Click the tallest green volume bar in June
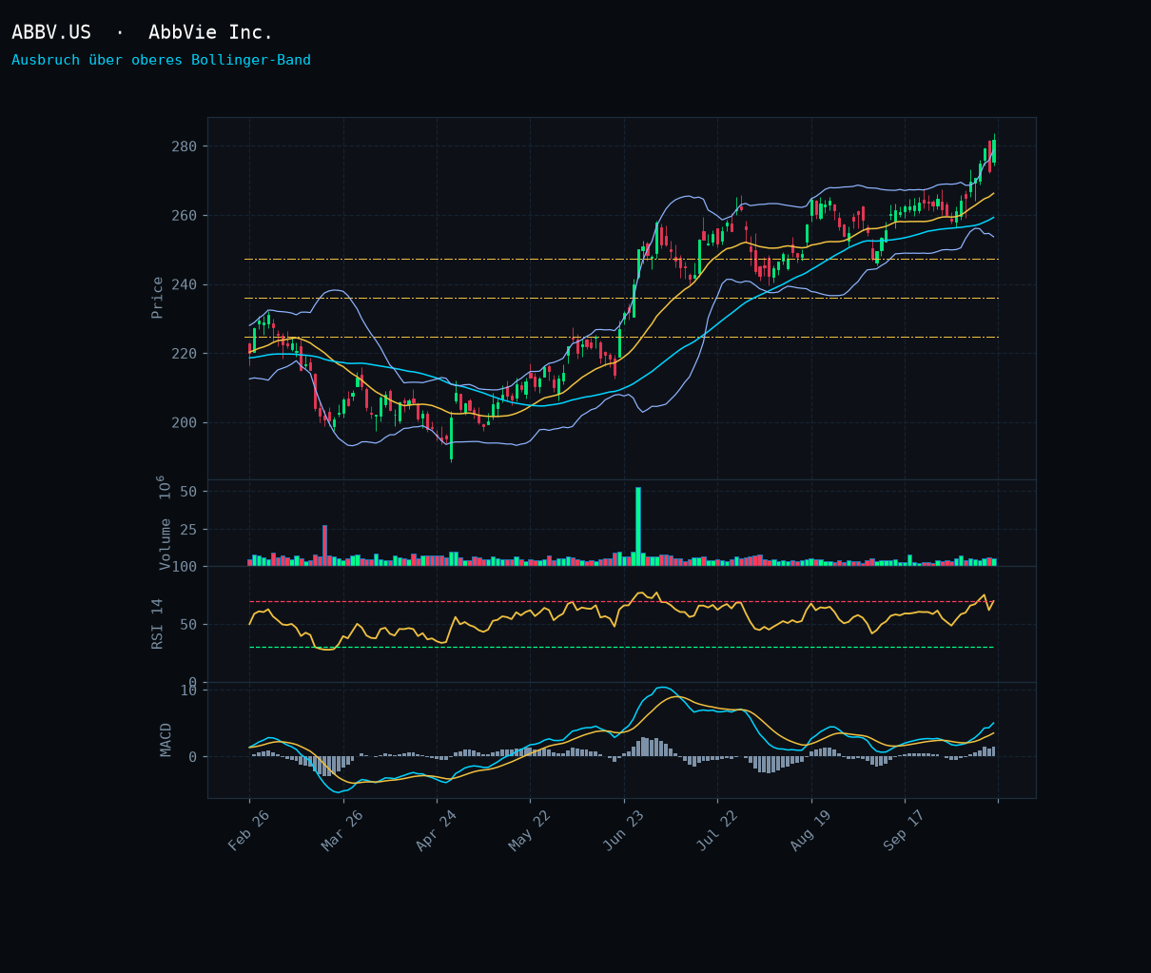 [x=638, y=527]
